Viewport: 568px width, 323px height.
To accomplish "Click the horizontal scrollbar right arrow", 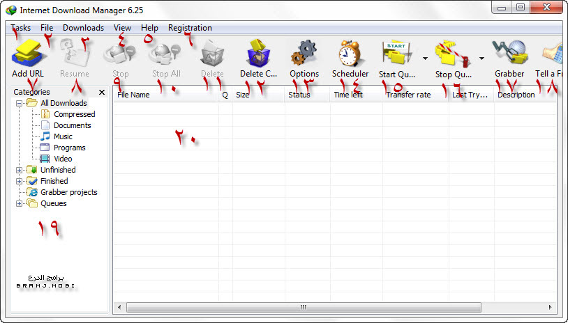I will 551,307.
